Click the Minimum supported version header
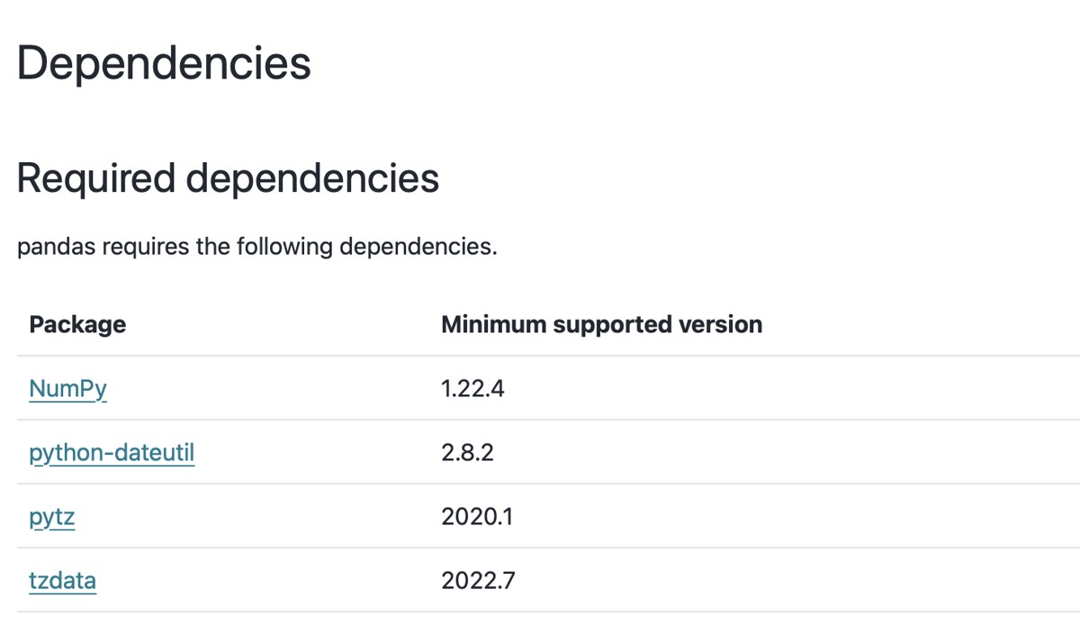 pyautogui.click(x=601, y=324)
